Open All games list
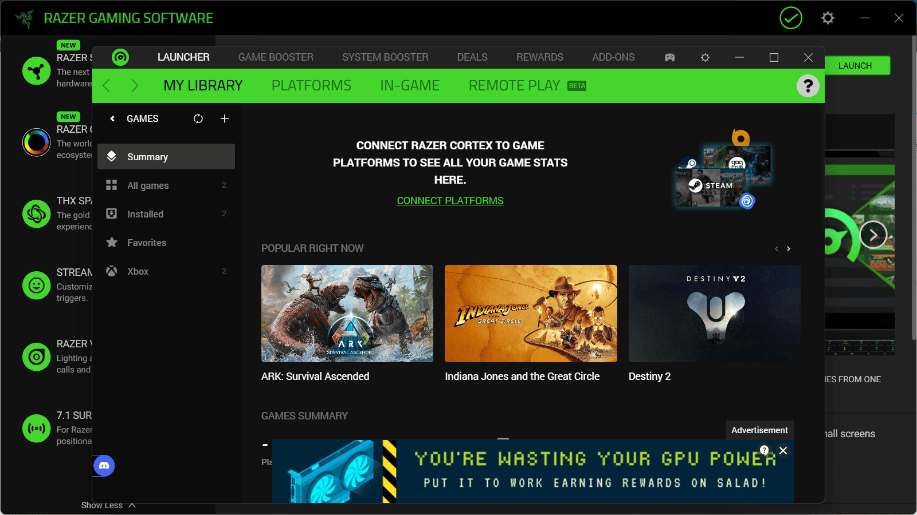Screen dimensions: 917x515 click(166, 185)
